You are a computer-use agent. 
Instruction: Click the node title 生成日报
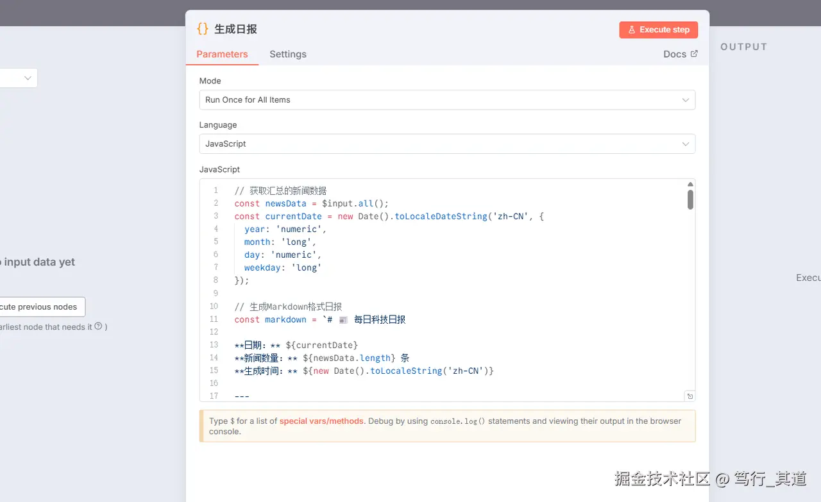(x=235, y=29)
